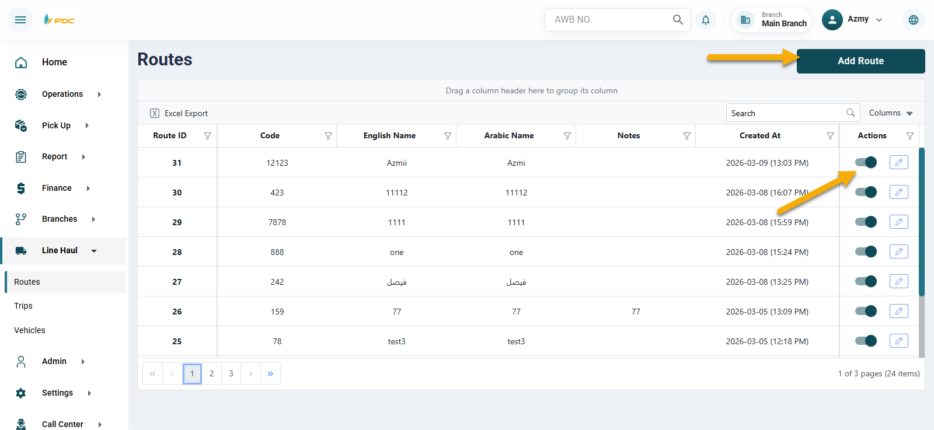This screenshot has height=430, width=934.
Task: Filter the Arabic Name column
Action: 567,136
